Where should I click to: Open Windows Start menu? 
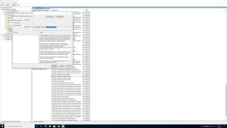point(2,126)
